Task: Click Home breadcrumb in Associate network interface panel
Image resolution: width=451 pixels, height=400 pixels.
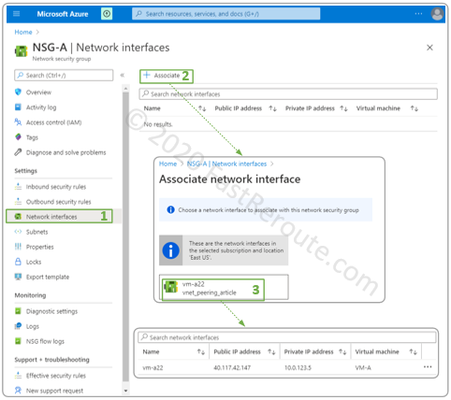Action: pos(167,164)
